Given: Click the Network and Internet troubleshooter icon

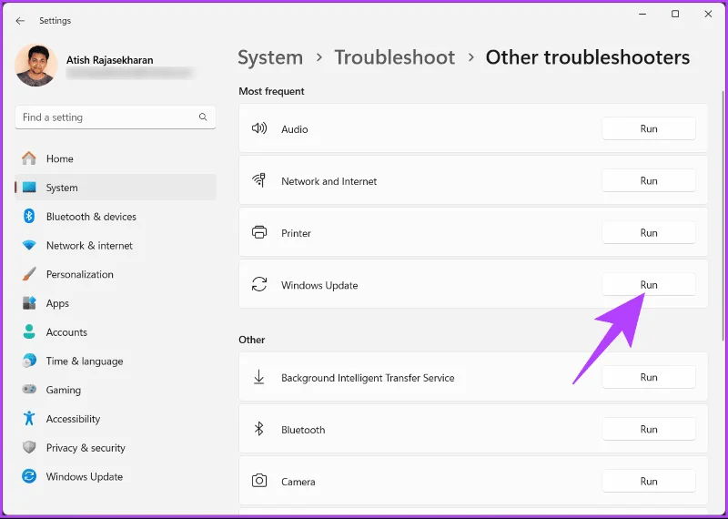Looking at the screenshot, I should [x=259, y=180].
